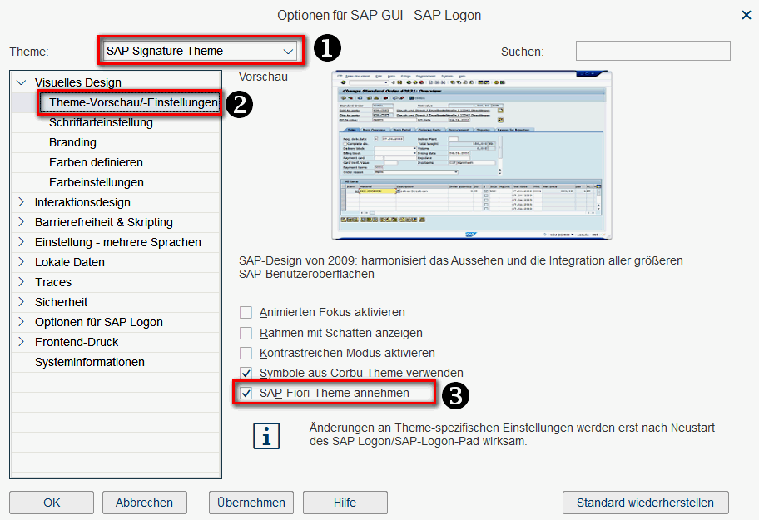Toggle Rahmen mit Schatten anzeigen checkbox
Viewport: 759px width, 520px height.
246,333
